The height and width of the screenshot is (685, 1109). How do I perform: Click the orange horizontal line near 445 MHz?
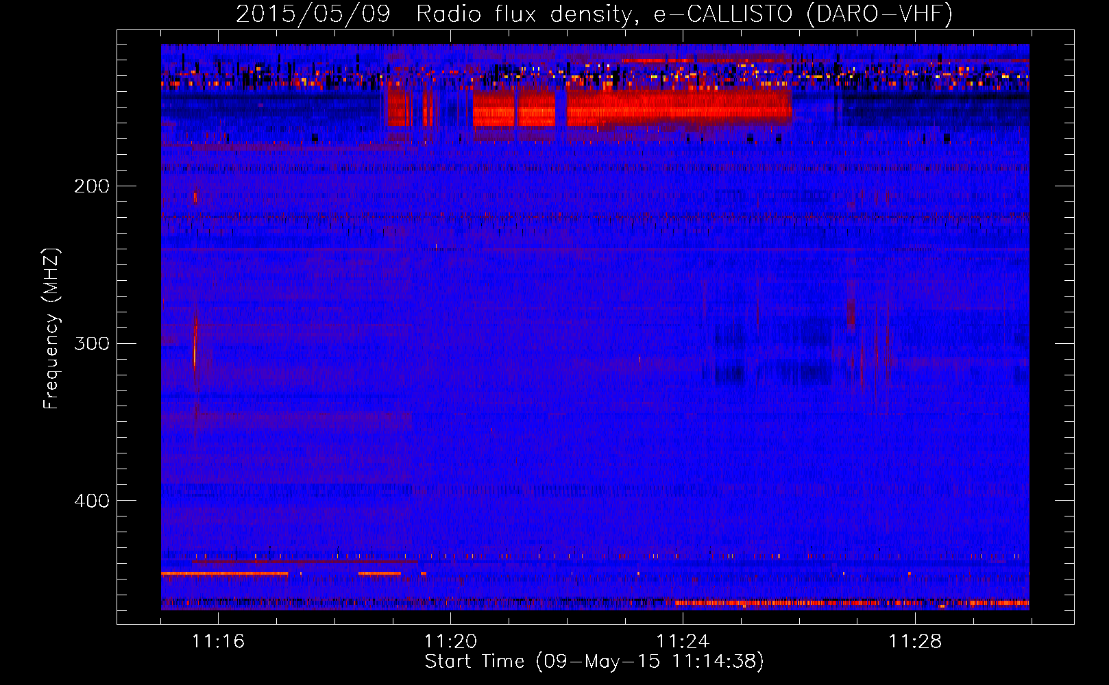point(224,573)
